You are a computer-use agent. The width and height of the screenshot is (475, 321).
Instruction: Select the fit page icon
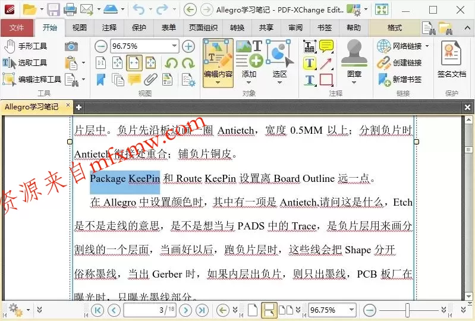pyautogui.click(x=117, y=63)
